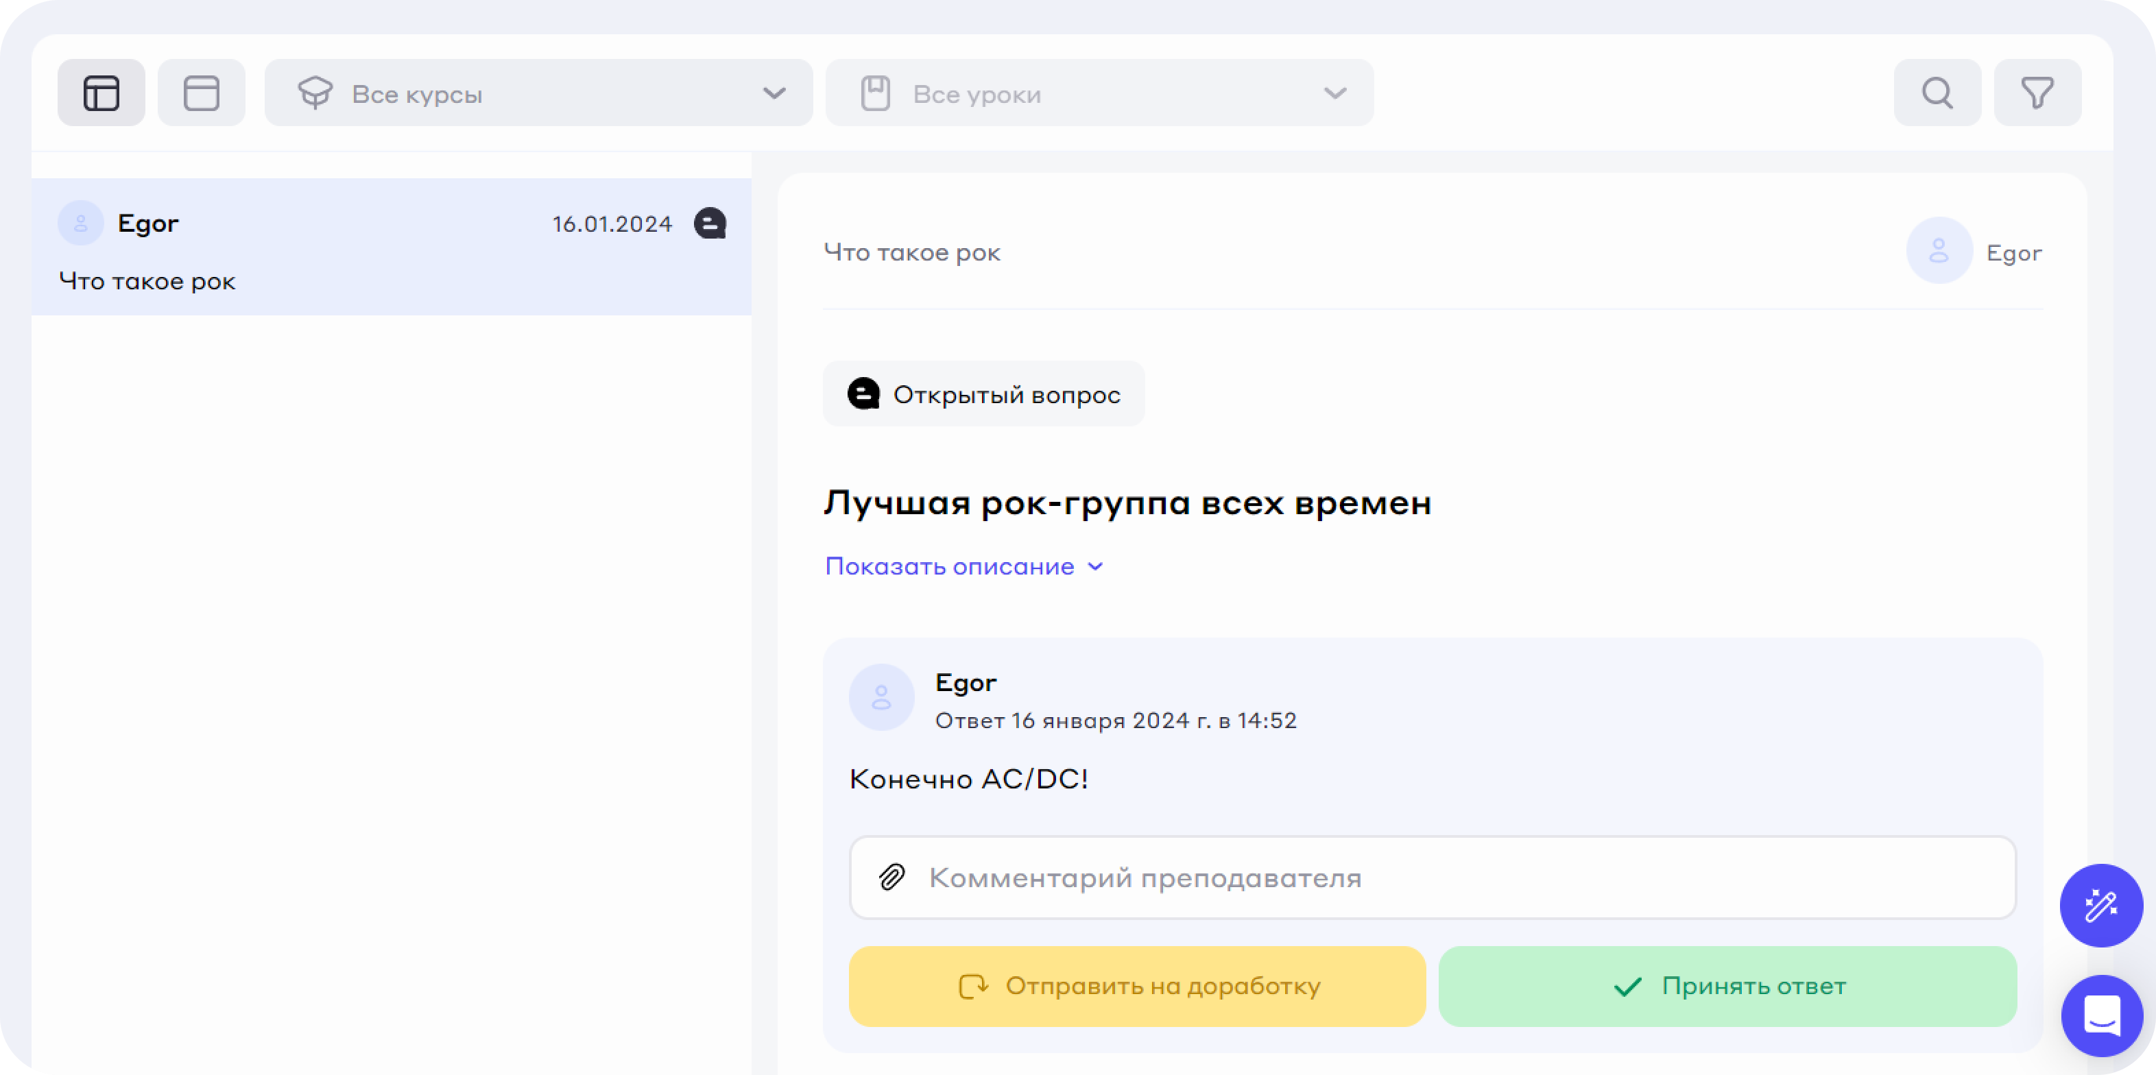Switch to split panel layout view

pyautogui.click(x=101, y=93)
